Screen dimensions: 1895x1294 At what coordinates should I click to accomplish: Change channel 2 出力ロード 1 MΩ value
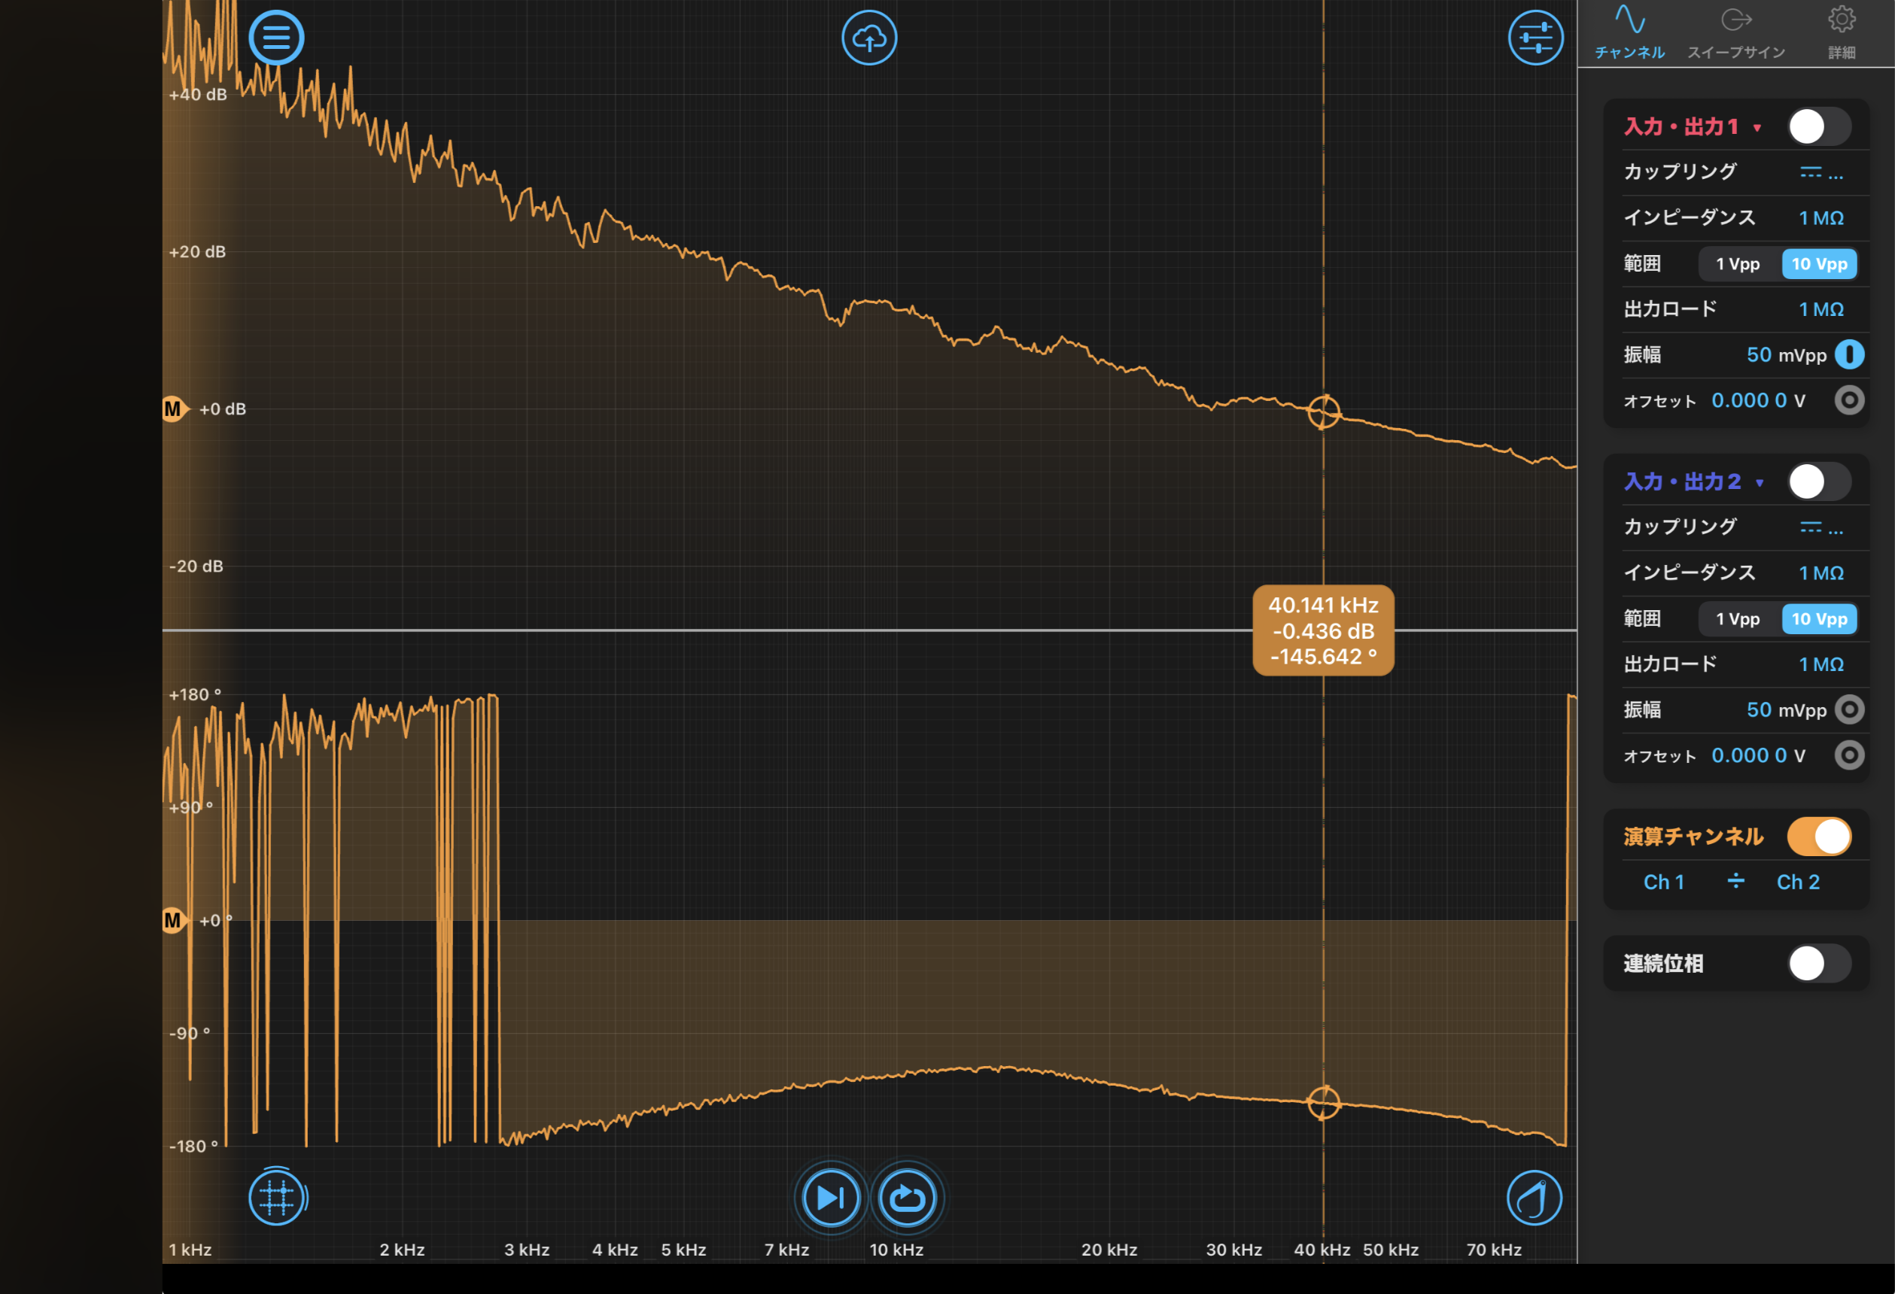1820,664
